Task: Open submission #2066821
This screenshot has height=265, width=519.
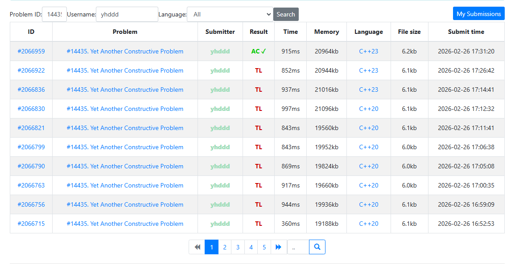Action: point(31,128)
